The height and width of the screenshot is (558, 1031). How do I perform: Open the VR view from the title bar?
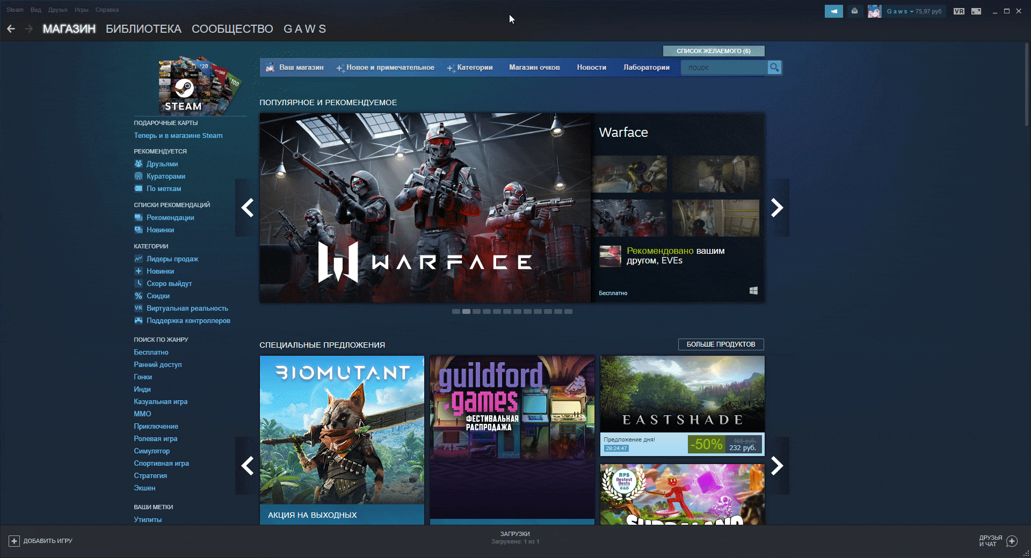[959, 11]
